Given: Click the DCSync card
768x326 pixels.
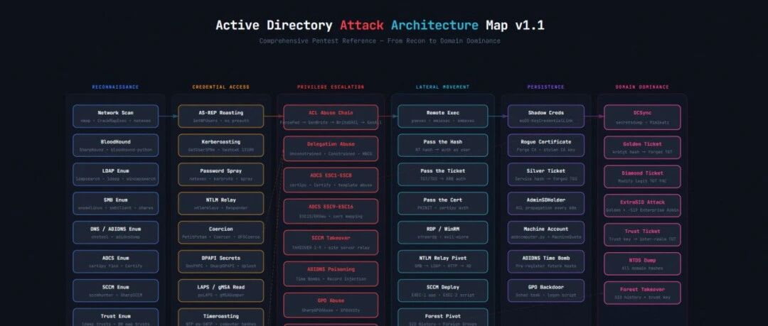Looking at the screenshot, I should pyautogui.click(x=642, y=117).
